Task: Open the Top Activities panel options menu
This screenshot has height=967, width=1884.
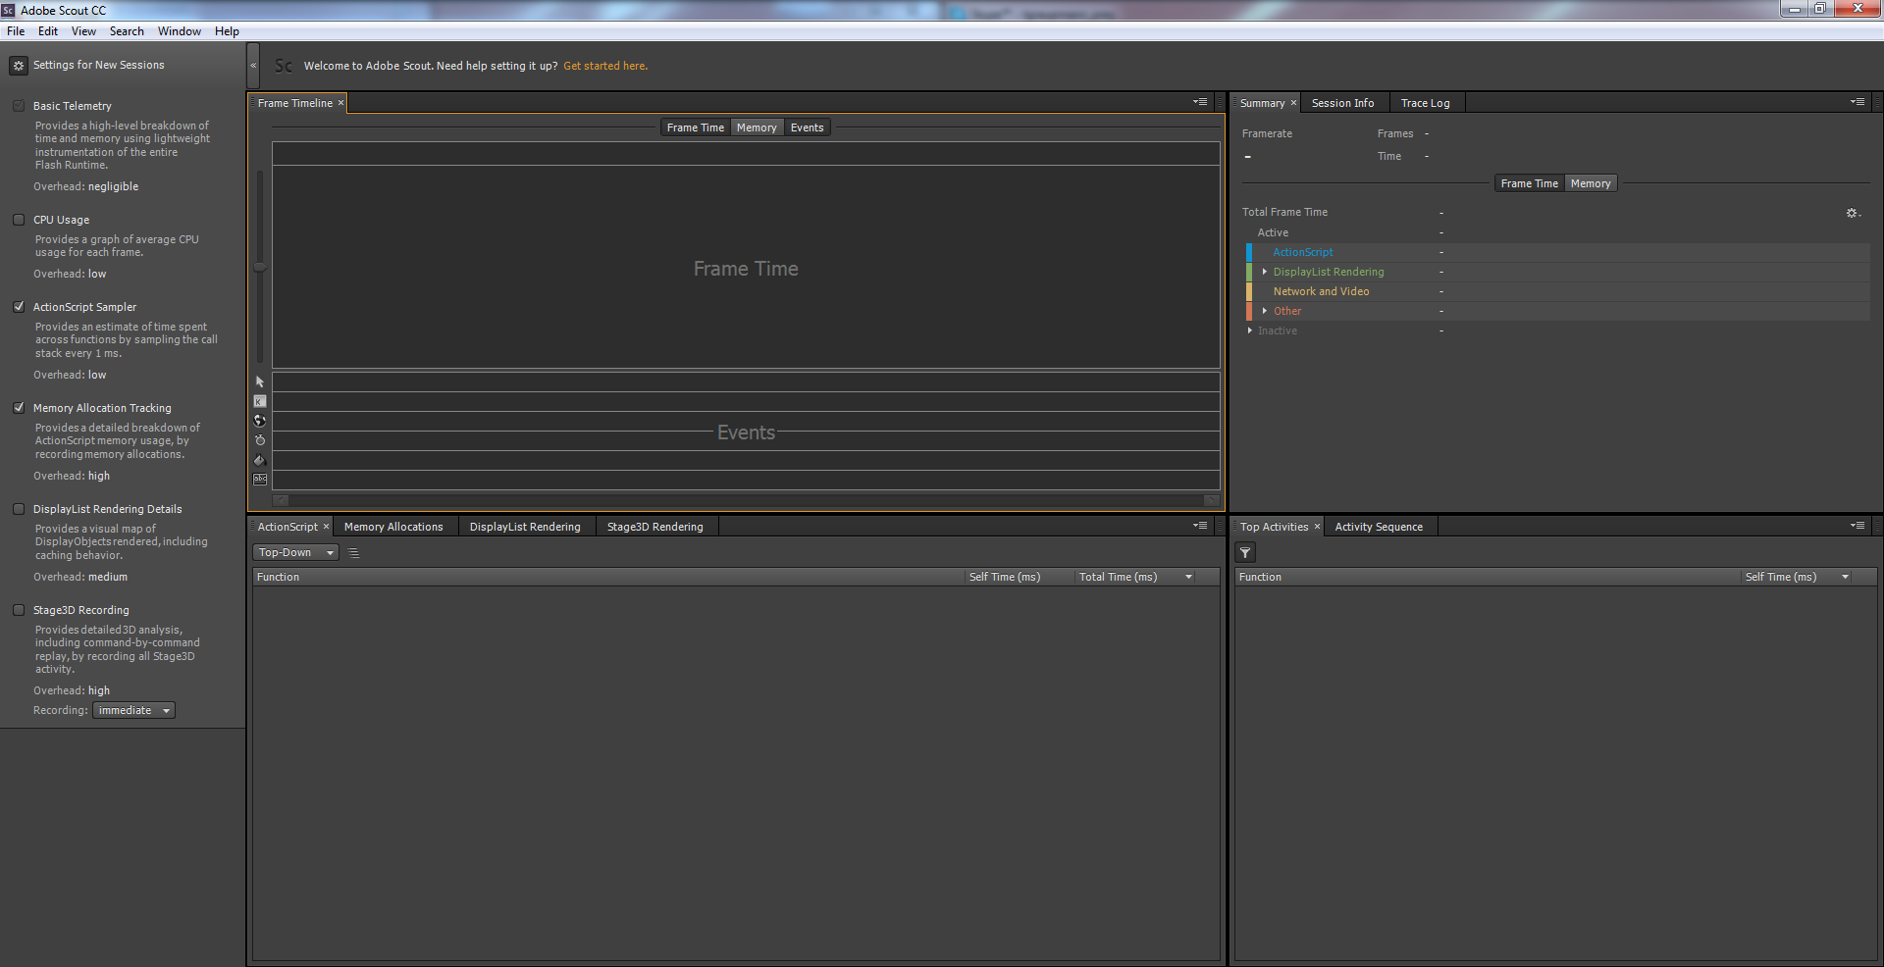Action: [x=1858, y=526]
